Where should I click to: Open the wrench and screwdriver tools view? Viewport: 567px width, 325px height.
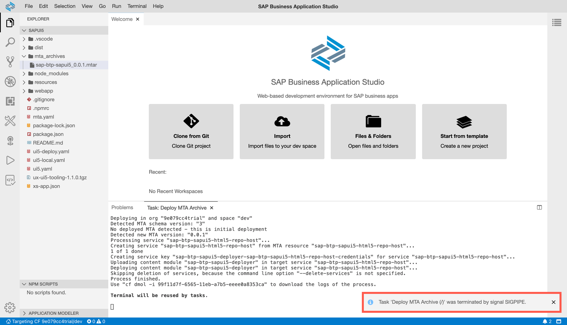[10, 121]
